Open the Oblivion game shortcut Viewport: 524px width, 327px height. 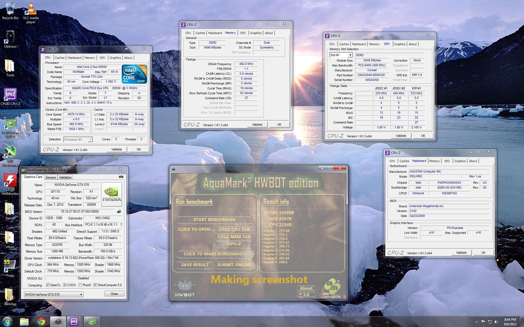click(x=10, y=39)
